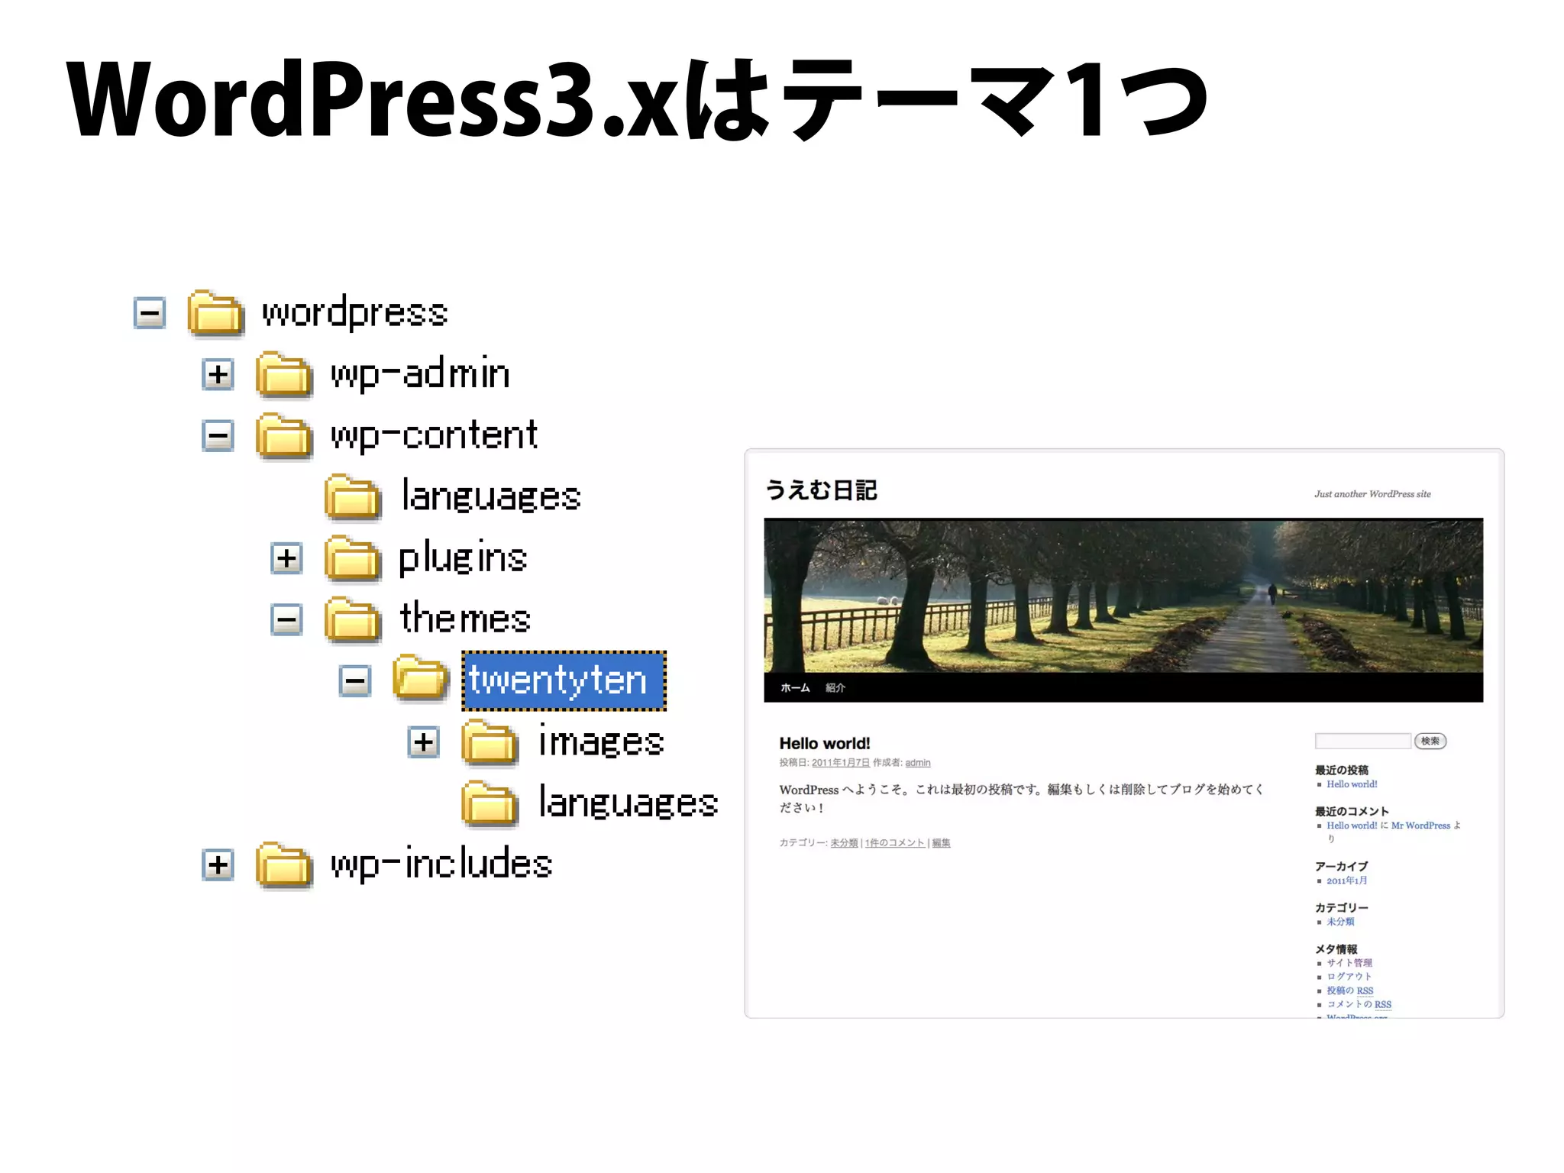Click the 2011年1月7日 post date link

841,763
